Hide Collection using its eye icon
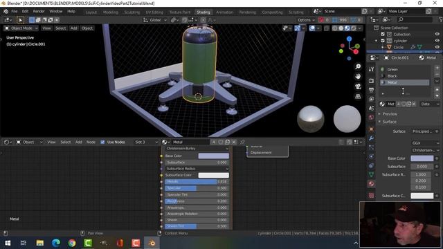Screen dimensions: 443x249 pyautogui.click(x=437, y=34)
